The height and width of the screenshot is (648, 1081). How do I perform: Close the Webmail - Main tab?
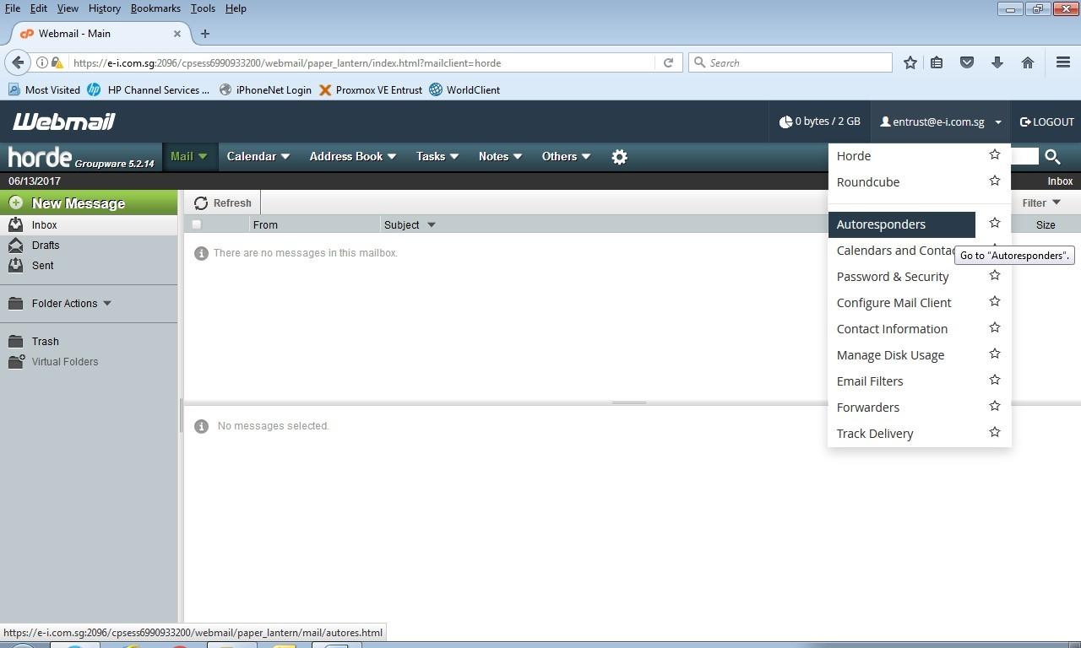(177, 34)
